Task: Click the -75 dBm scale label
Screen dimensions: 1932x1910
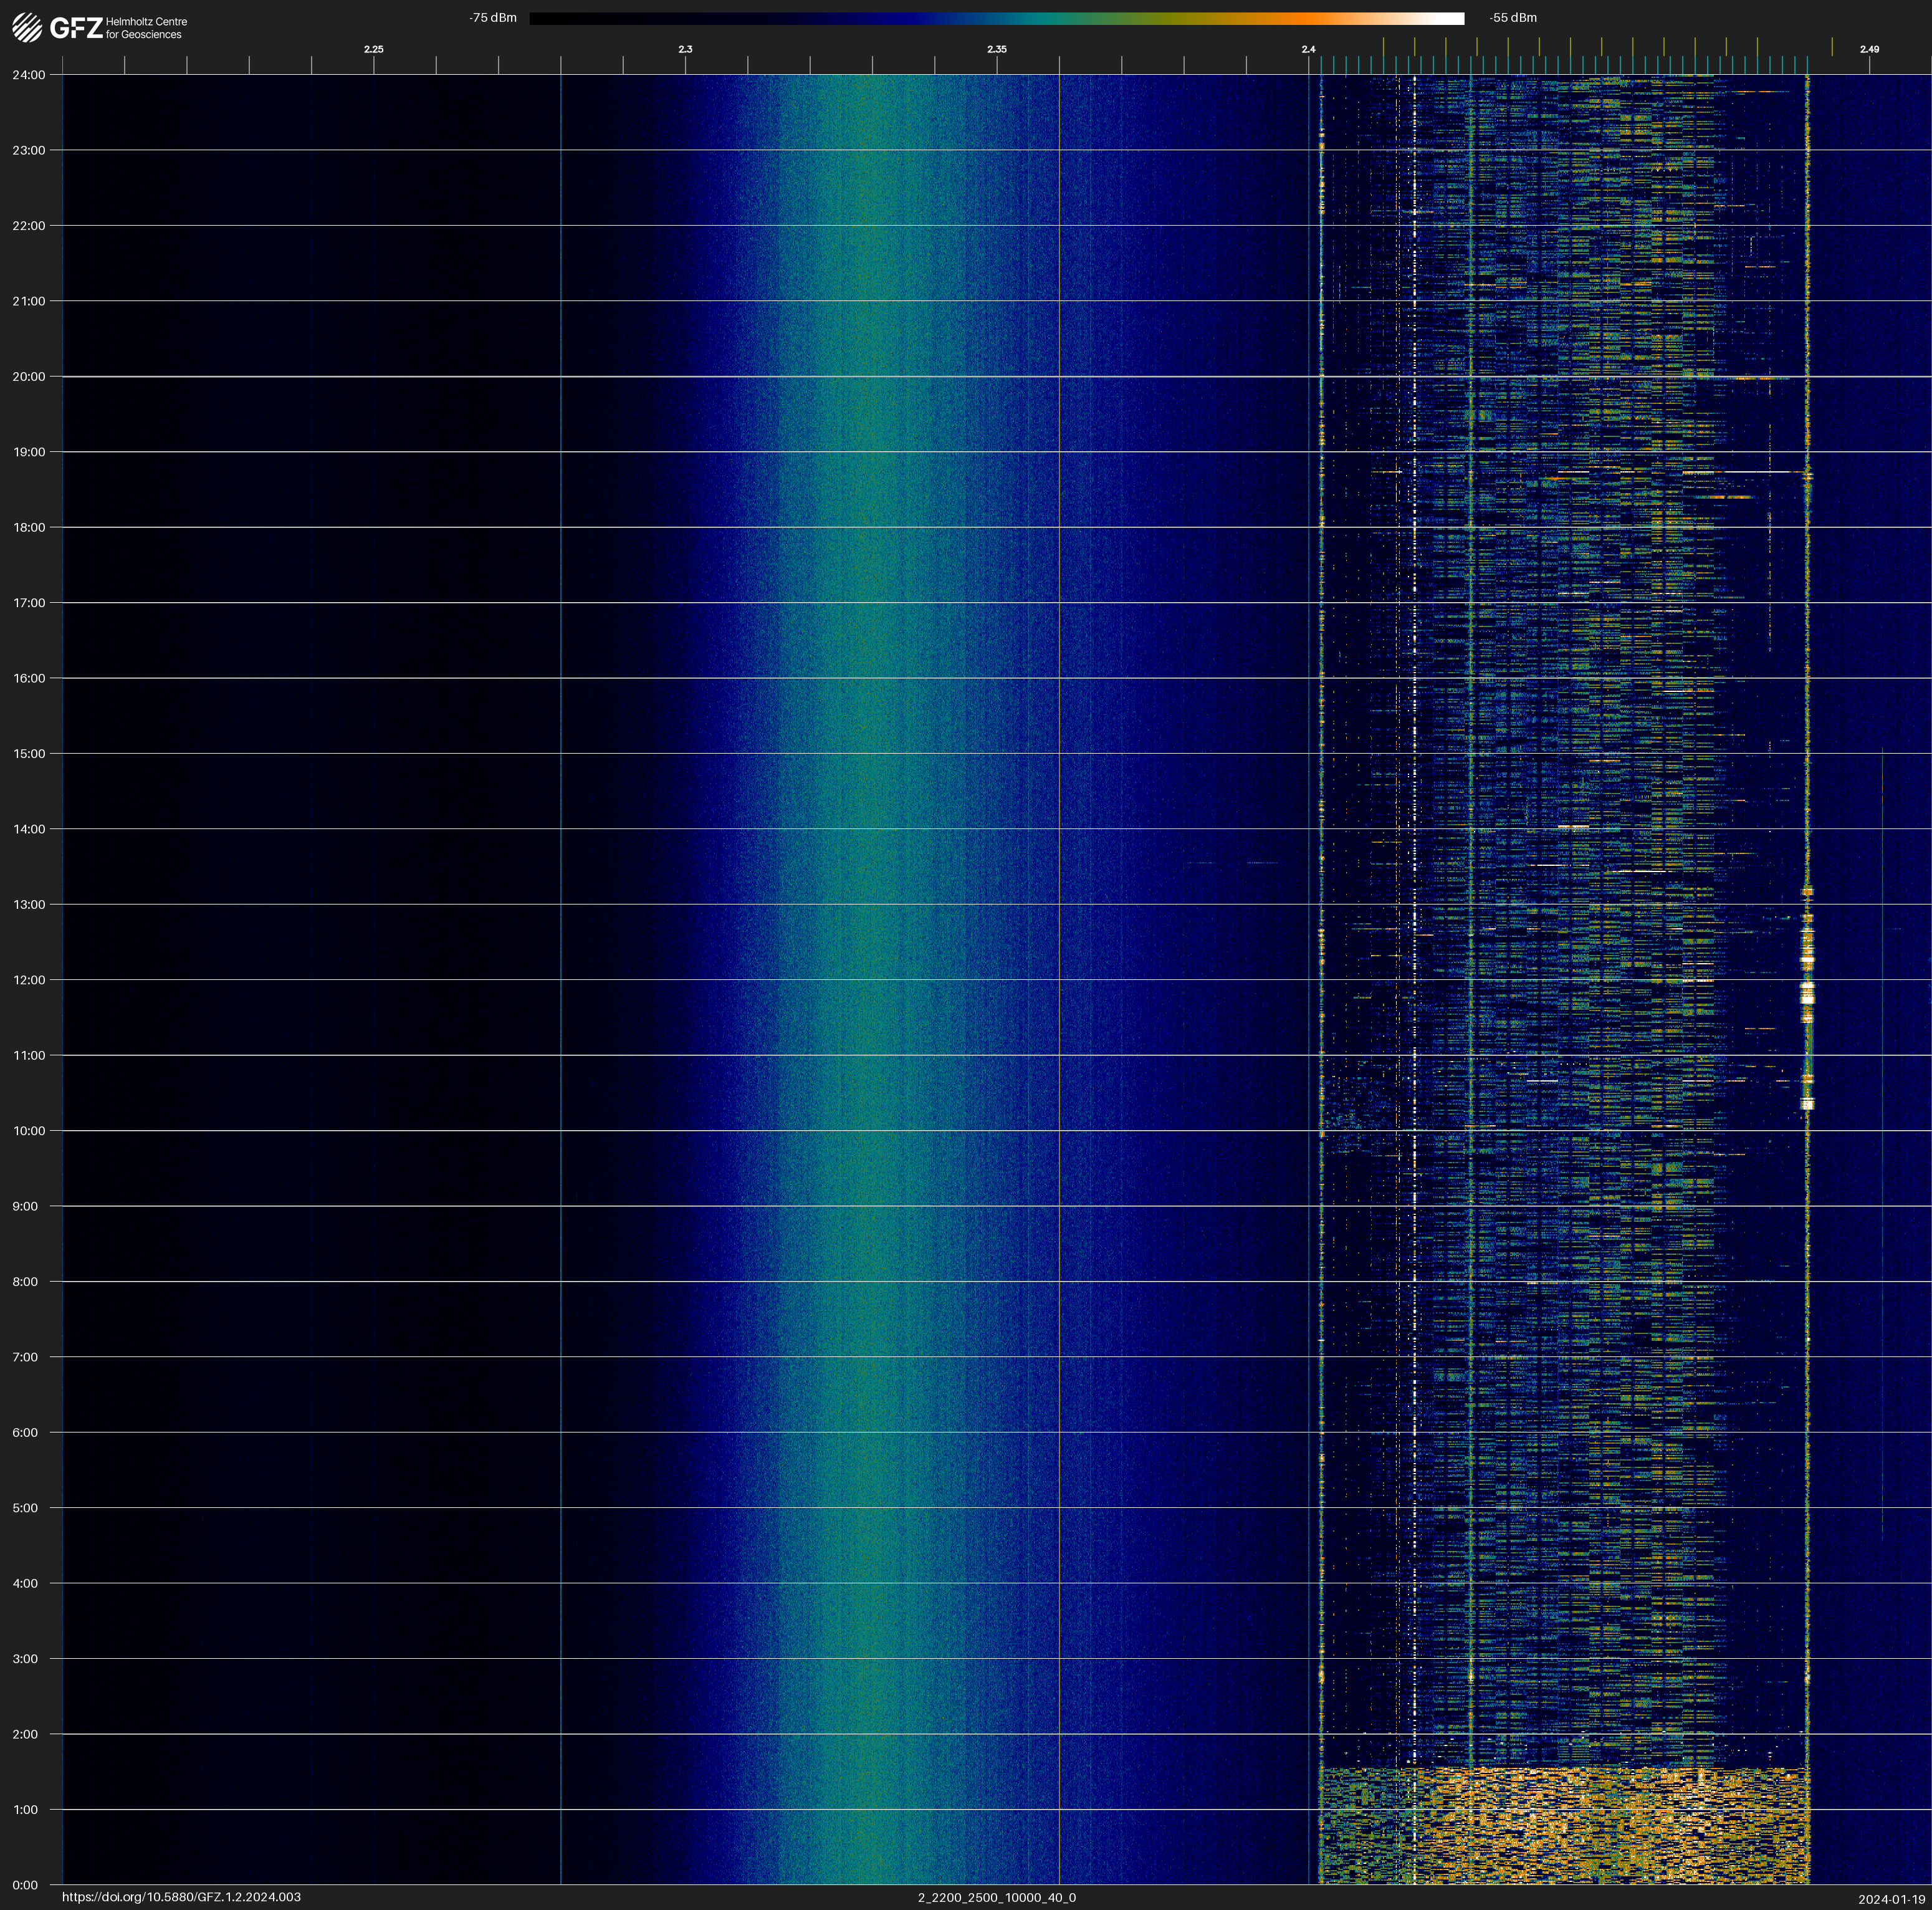Action: 493,18
